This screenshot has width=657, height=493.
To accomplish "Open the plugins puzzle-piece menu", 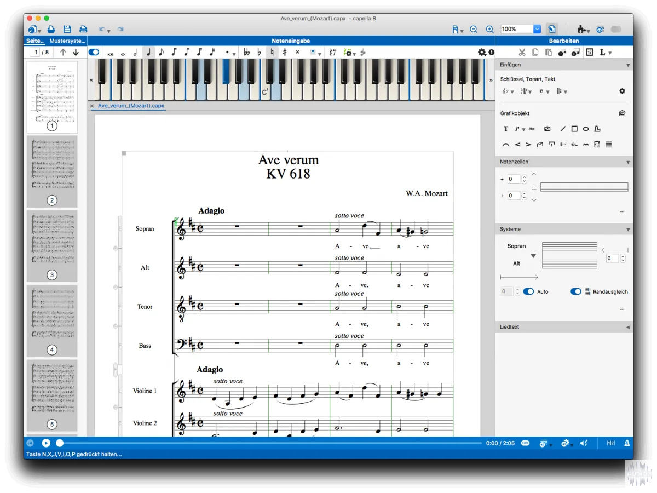I will coord(584,29).
